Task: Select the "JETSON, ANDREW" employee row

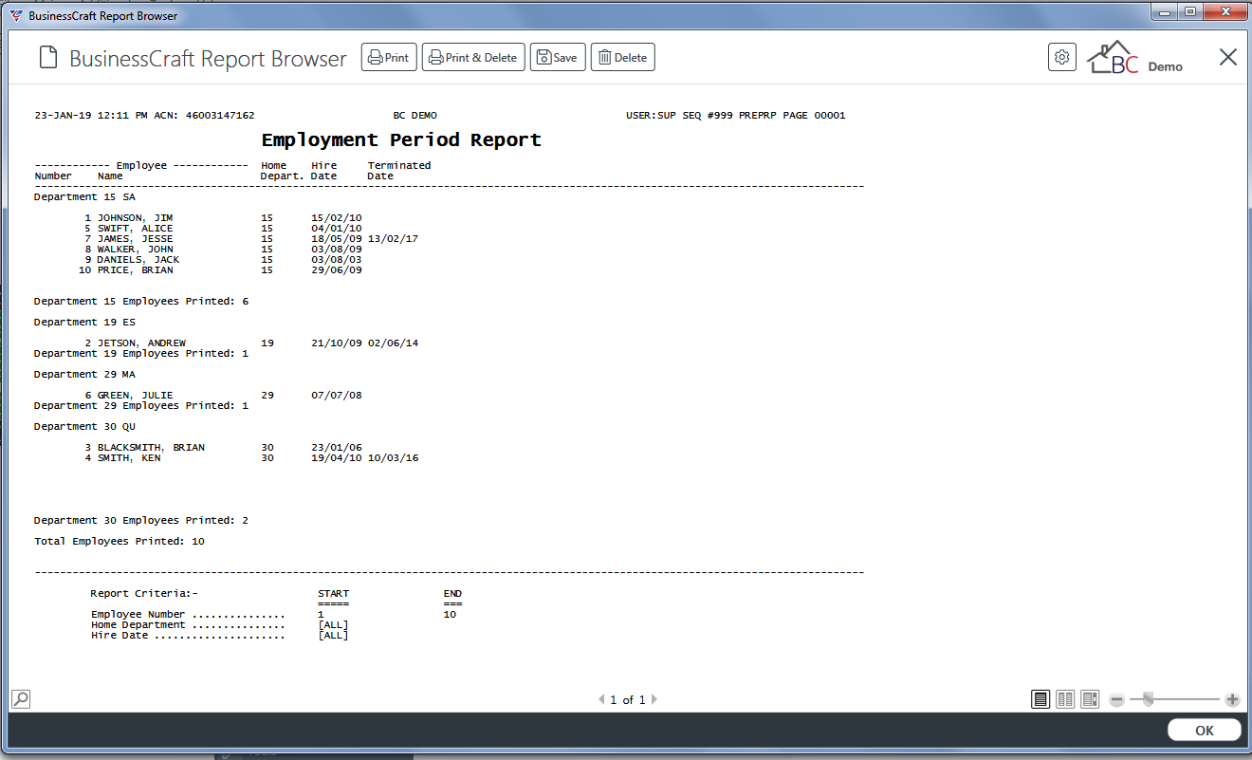Action: pos(250,343)
